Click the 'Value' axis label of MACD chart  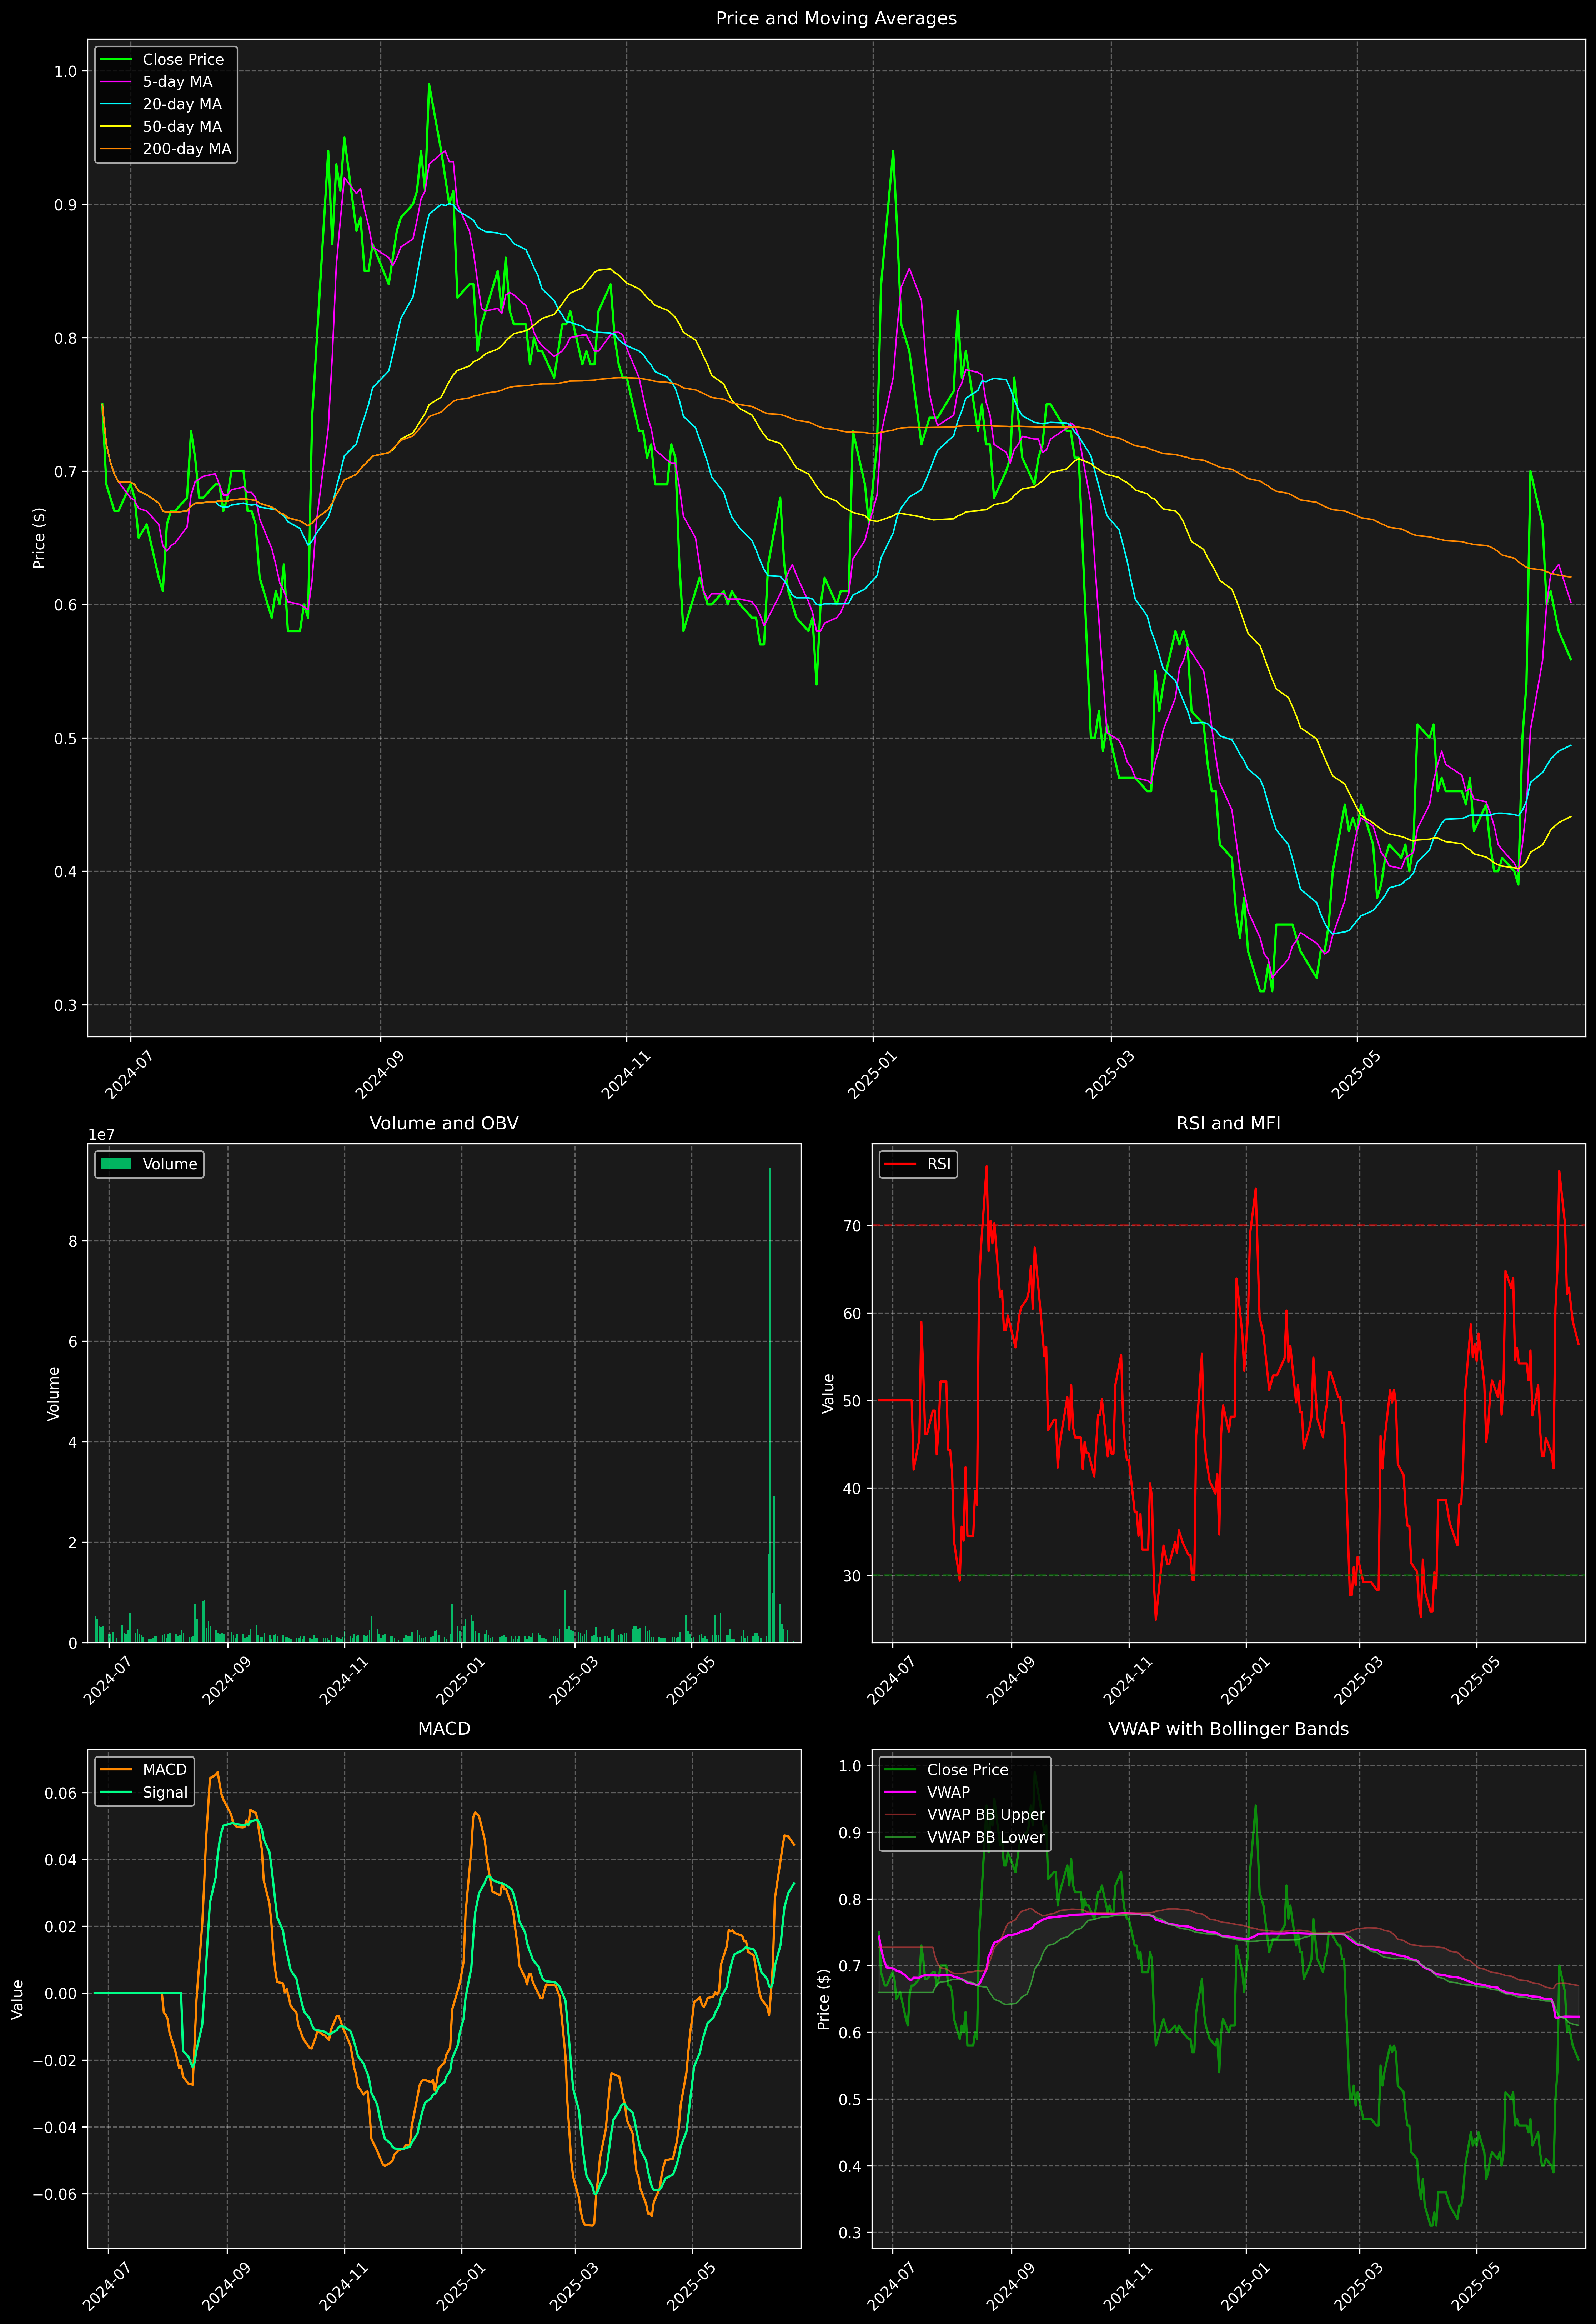pyautogui.click(x=18, y=1999)
